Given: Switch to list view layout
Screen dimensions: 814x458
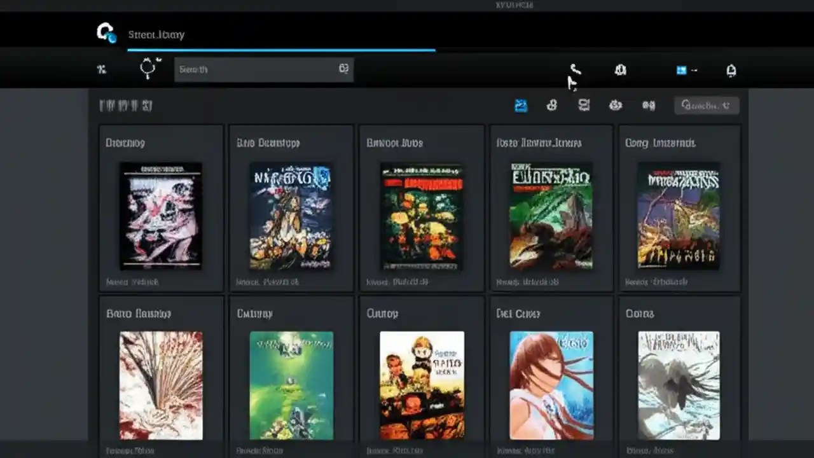Looking at the screenshot, I should pyautogui.click(x=584, y=105).
